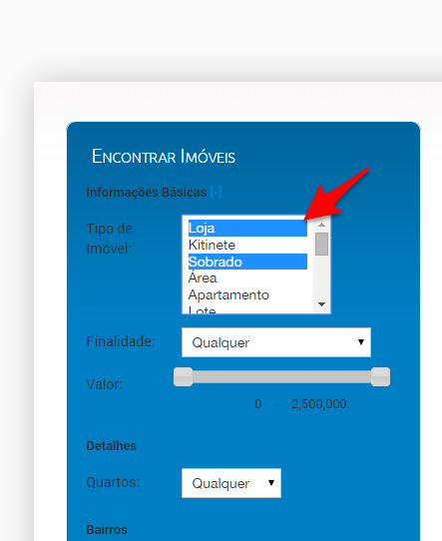
Task: Select Kitinete in the property type list
Action: 247,245
